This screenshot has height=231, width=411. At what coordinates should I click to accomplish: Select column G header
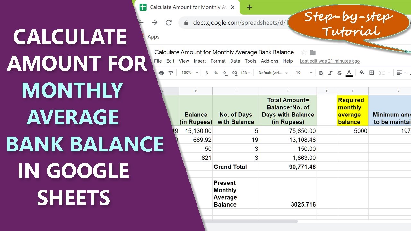pos(390,91)
